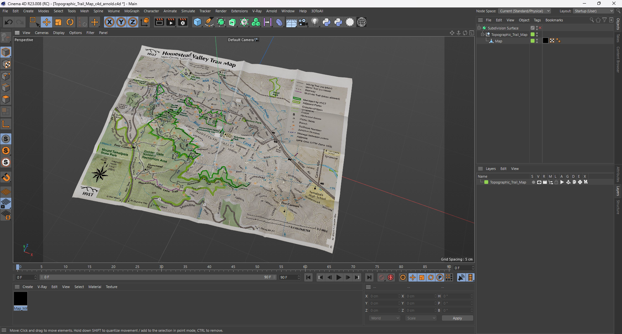Open the Scale dropdown in coordinates
The height and width of the screenshot is (334, 622).
[x=421, y=318]
